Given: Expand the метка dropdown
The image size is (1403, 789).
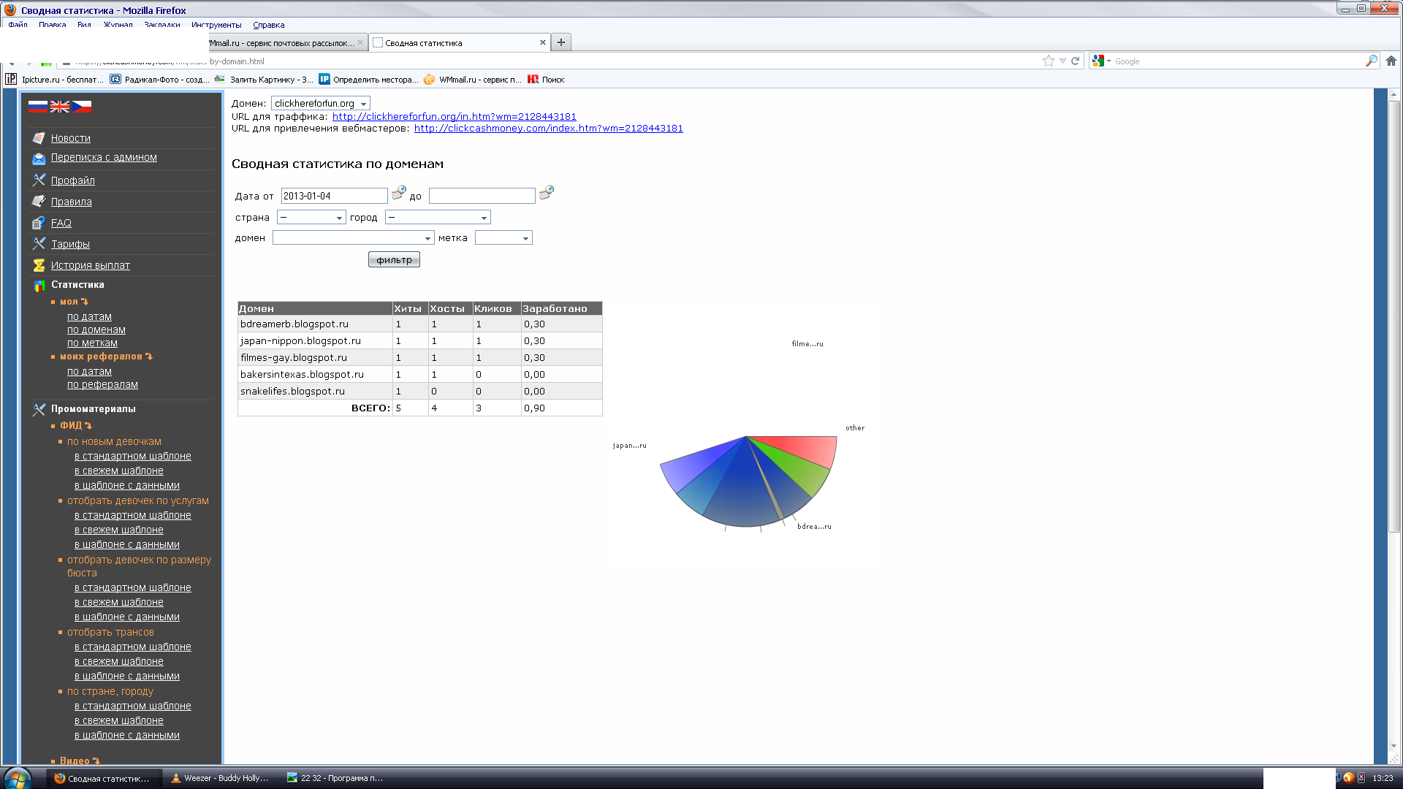Looking at the screenshot, I should click(503, 238).
